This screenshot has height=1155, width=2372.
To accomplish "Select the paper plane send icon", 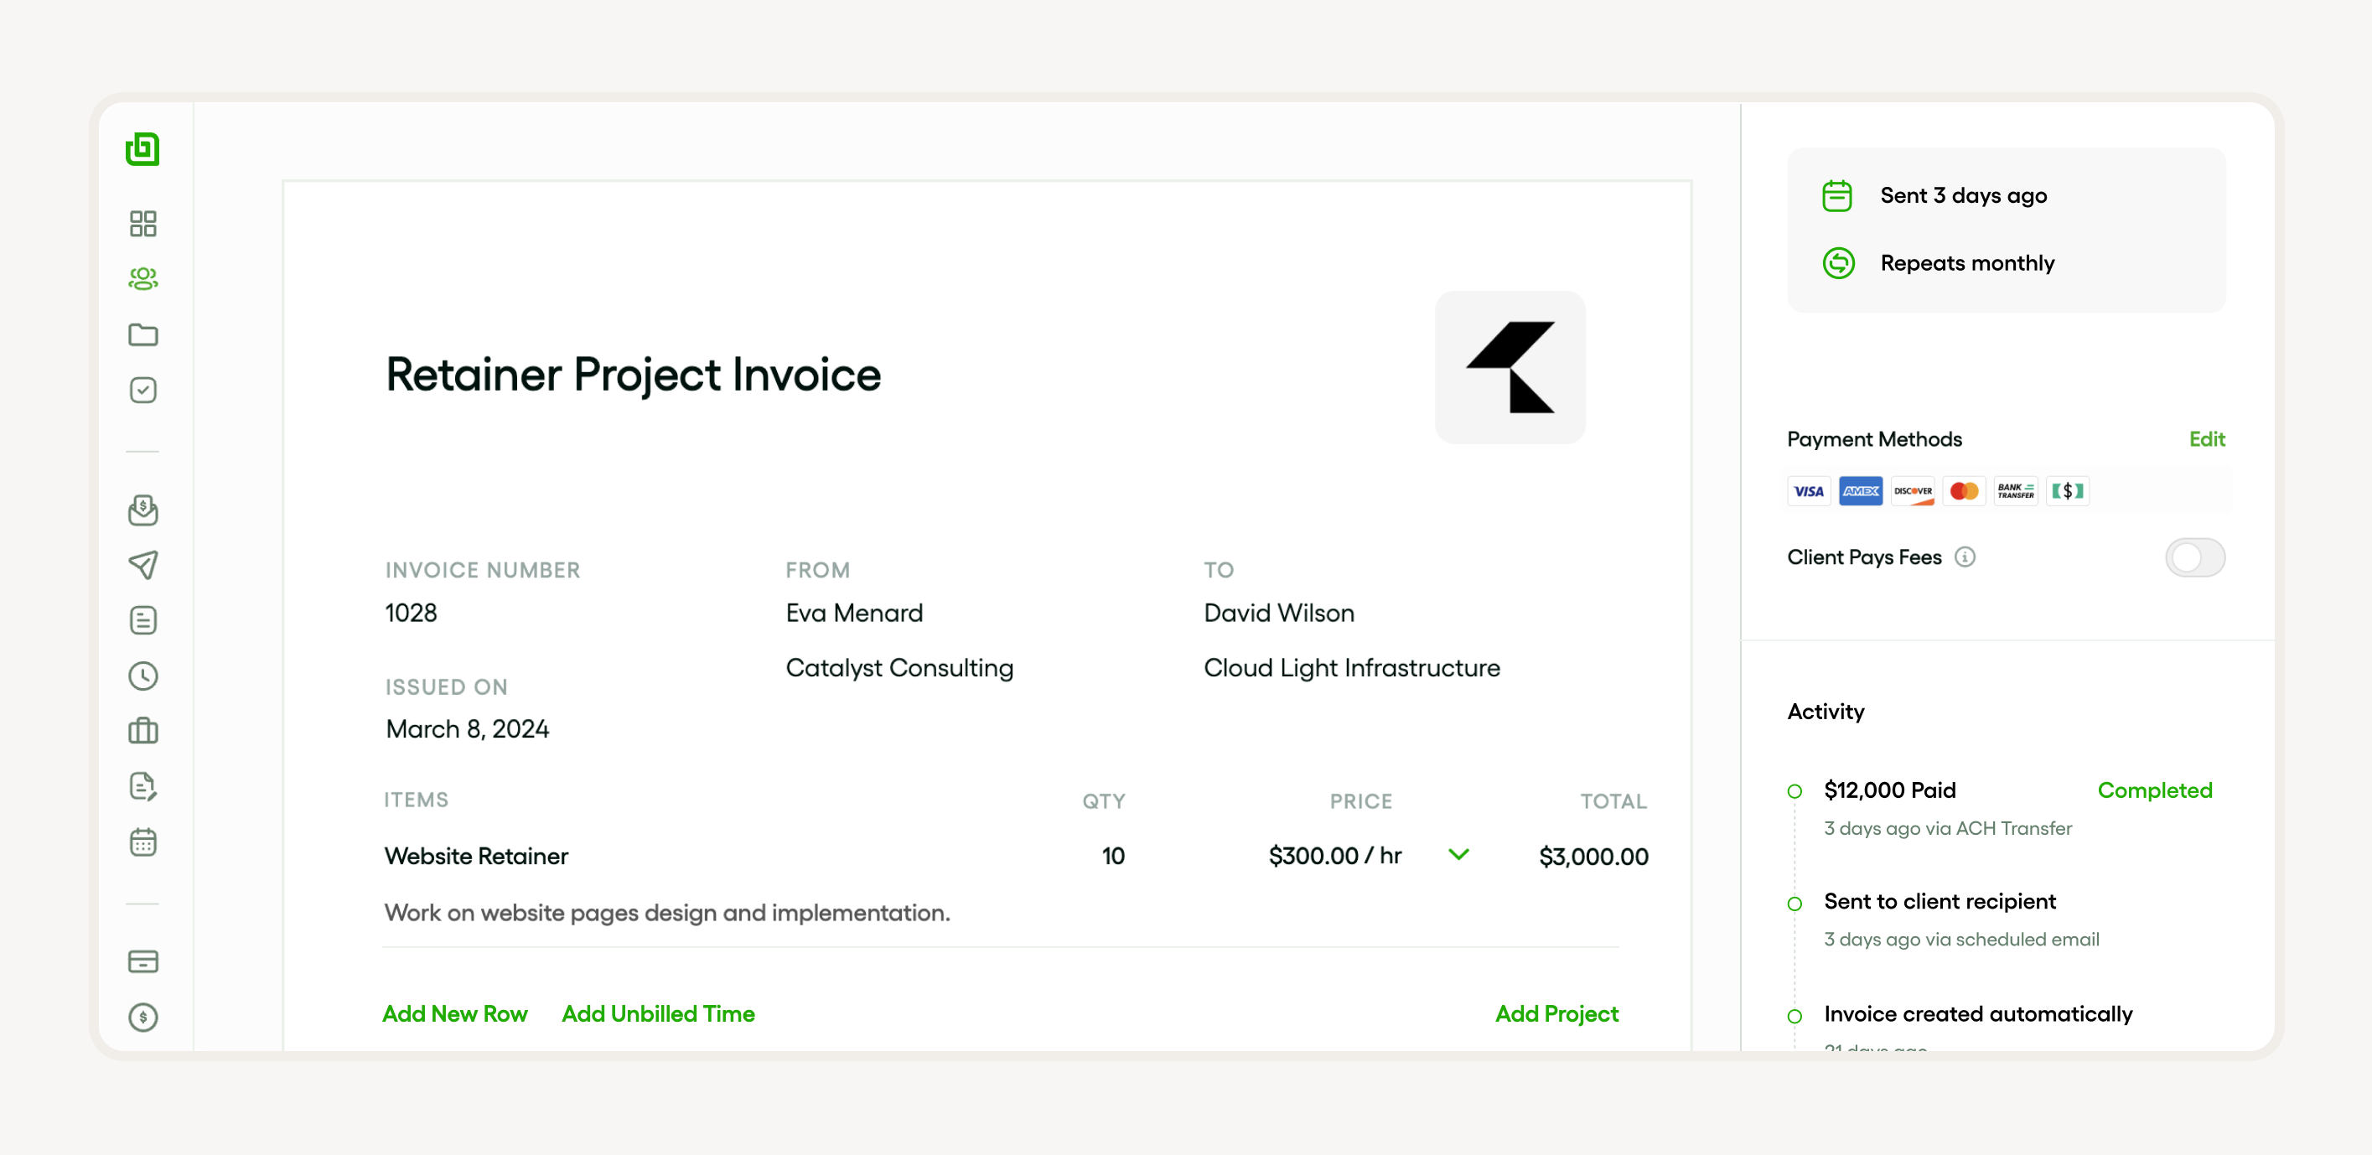I will 142,565.
